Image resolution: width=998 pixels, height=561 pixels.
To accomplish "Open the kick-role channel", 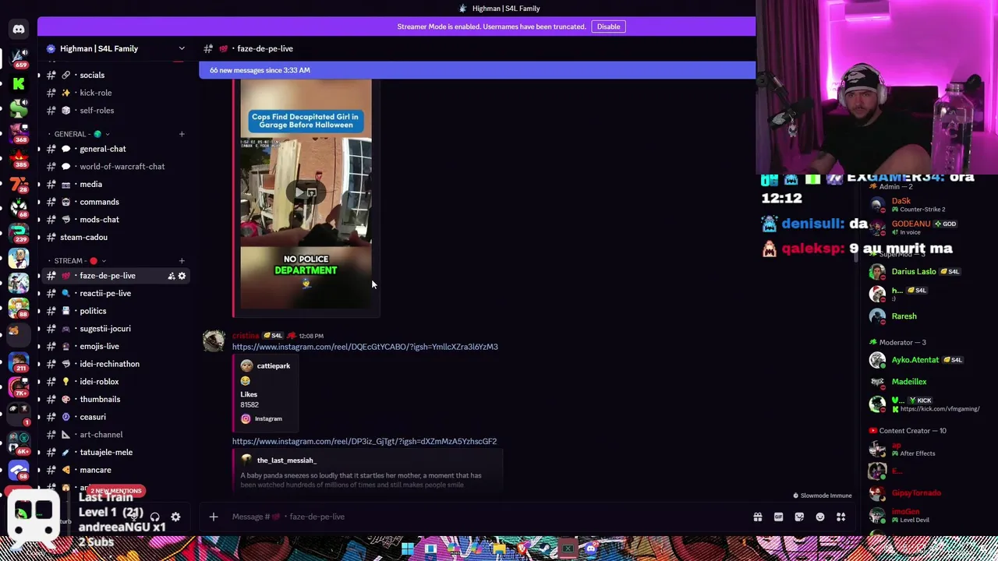I will pos(115,93).
